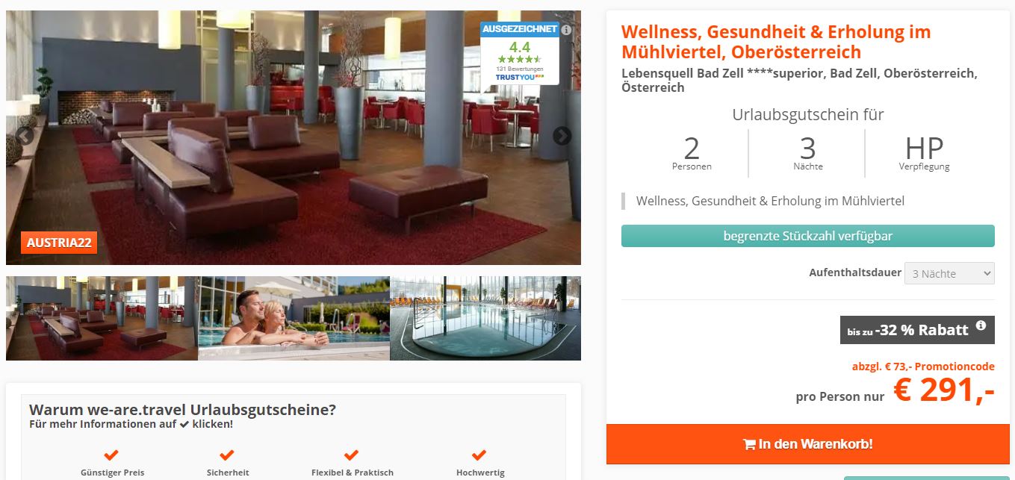This screenshot has height=480, width=1015.
Task: Click the abzgl. € 73,- Promotioncode text
Action: pos(923,367)
